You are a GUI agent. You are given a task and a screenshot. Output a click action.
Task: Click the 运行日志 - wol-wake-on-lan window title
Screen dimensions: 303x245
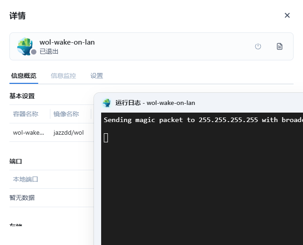pos(155,103)
